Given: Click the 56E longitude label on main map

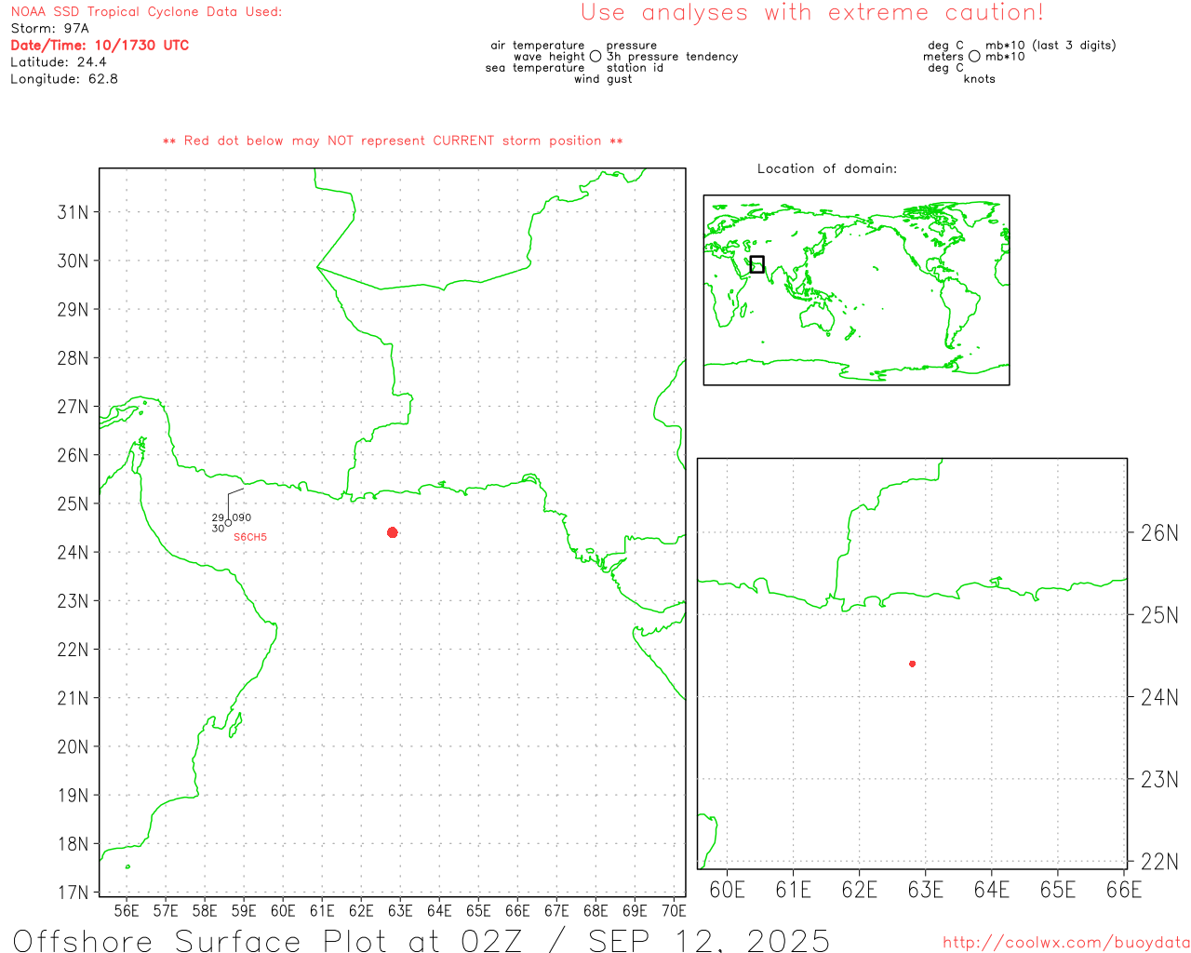Looking at the screenshot, I should point(127,911).
